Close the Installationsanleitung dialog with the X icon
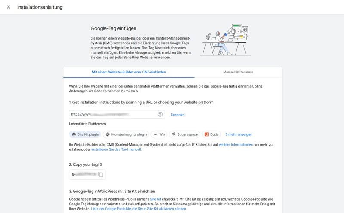344x213 pixels. [9, 7]
